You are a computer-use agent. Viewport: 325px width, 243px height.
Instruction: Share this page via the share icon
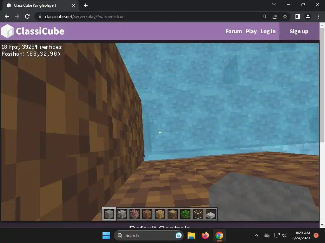coord(275,16)
